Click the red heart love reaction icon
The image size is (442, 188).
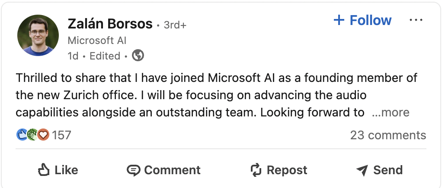click(x=43, y=135)
